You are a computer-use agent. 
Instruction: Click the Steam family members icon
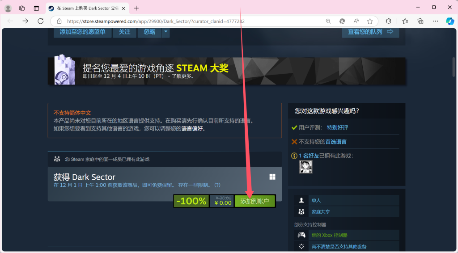[x=57, y=159]
